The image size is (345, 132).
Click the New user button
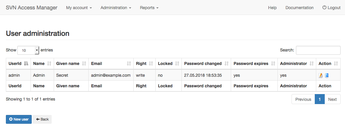pos(19,119)
